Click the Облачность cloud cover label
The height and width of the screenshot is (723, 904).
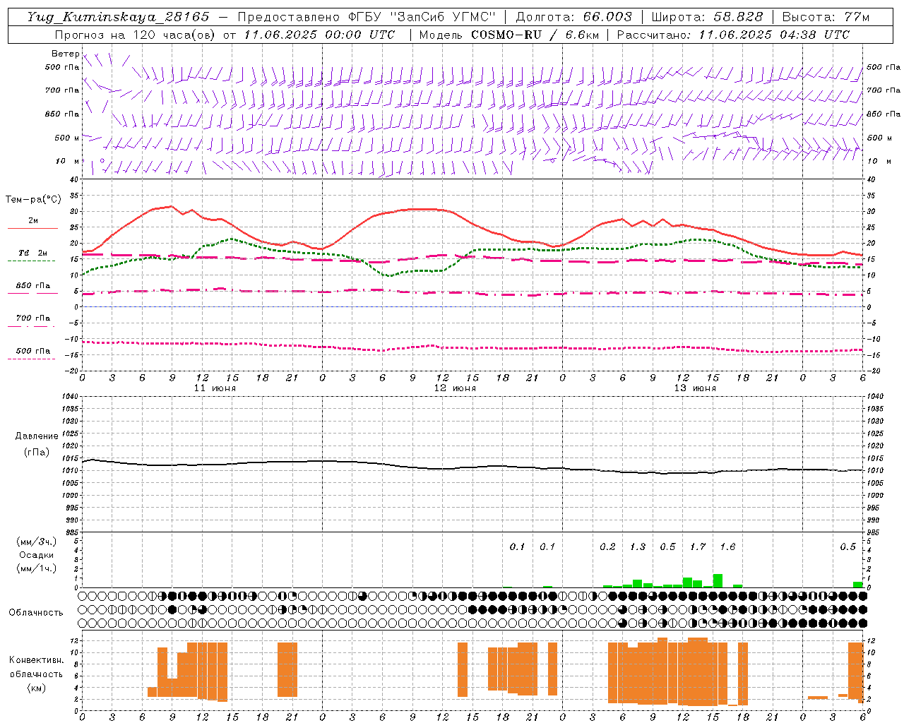point(36,612)
